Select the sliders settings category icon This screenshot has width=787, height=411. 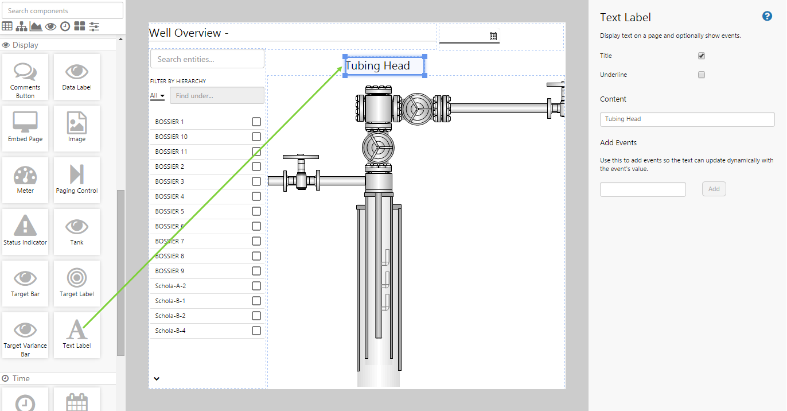coord(95,26)
